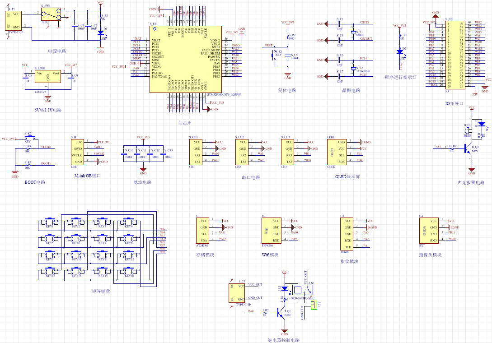Select the S_CH3 serial port header
This screenshot has height=343, width=492.
[288, 152]
